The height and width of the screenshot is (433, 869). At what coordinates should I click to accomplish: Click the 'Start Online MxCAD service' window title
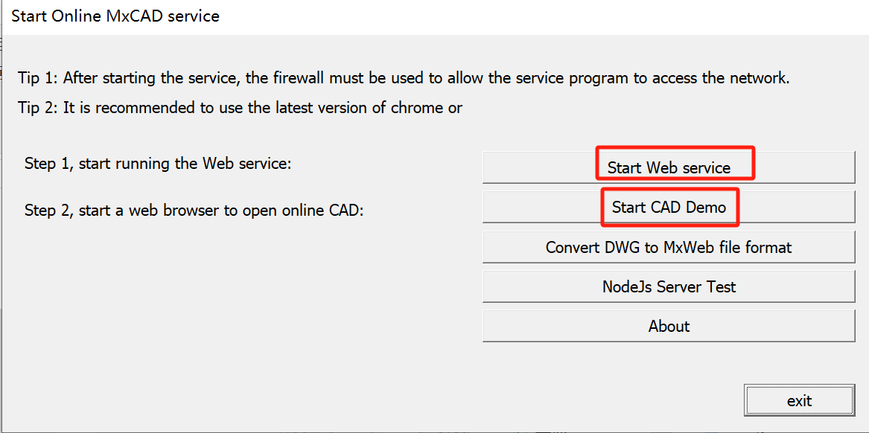point(115,16)
